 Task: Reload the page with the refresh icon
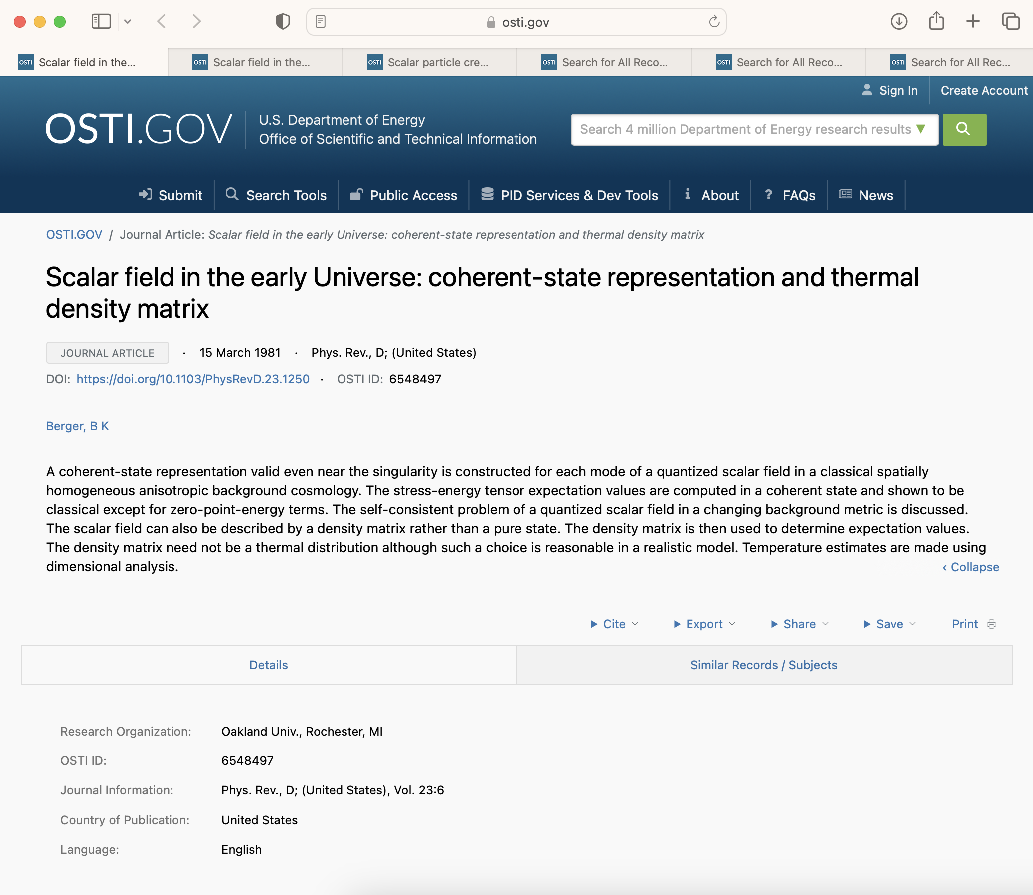714,21
